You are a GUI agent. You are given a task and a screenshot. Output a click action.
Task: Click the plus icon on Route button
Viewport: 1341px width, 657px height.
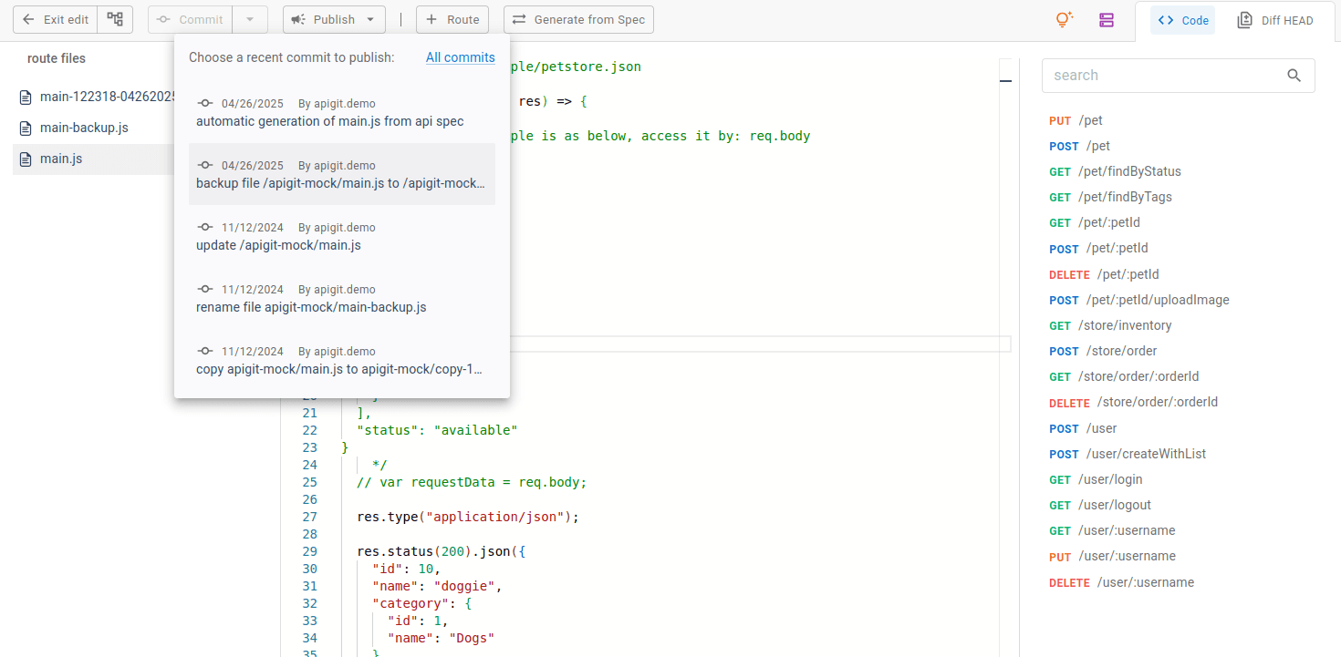[x=432, y=19]
